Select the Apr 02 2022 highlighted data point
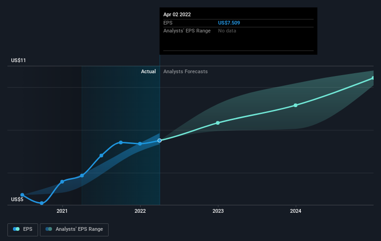381x241 pixels. [x=159, y=140]
